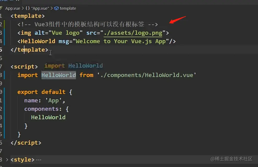Click the export default statement

coord(41,92)
